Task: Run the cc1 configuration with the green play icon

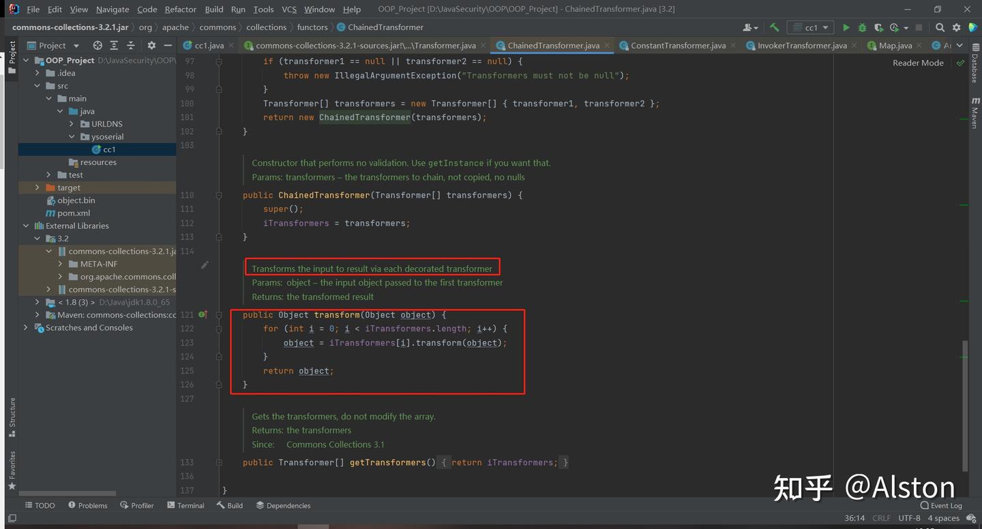Action: [846, 27]
